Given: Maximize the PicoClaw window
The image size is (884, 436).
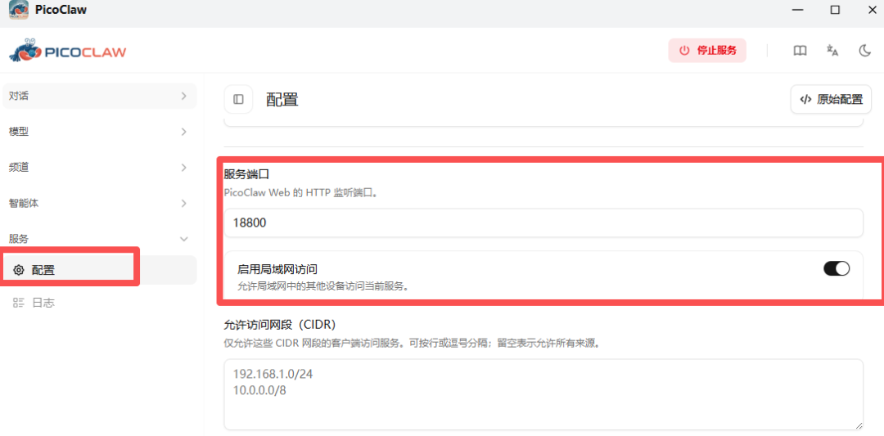Looking at the screenshot, I should tap(835, 10).
